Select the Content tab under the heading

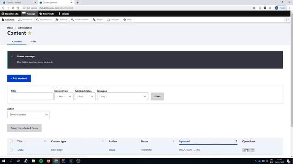click(17, 41)
